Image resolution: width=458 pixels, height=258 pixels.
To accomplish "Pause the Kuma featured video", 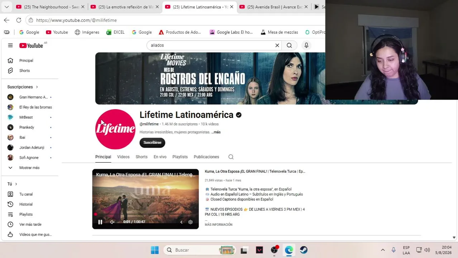I will click(x=100, y=222).
